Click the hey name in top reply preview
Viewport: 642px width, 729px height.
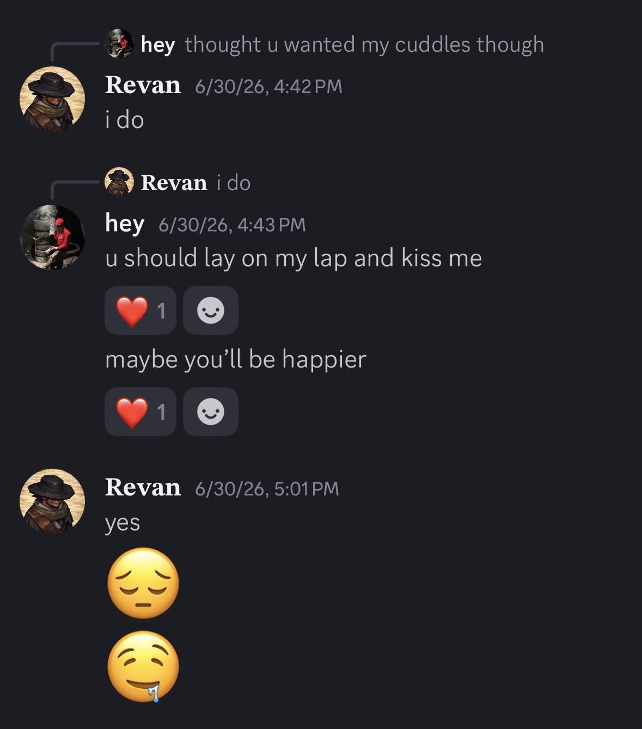click(158, 45)
